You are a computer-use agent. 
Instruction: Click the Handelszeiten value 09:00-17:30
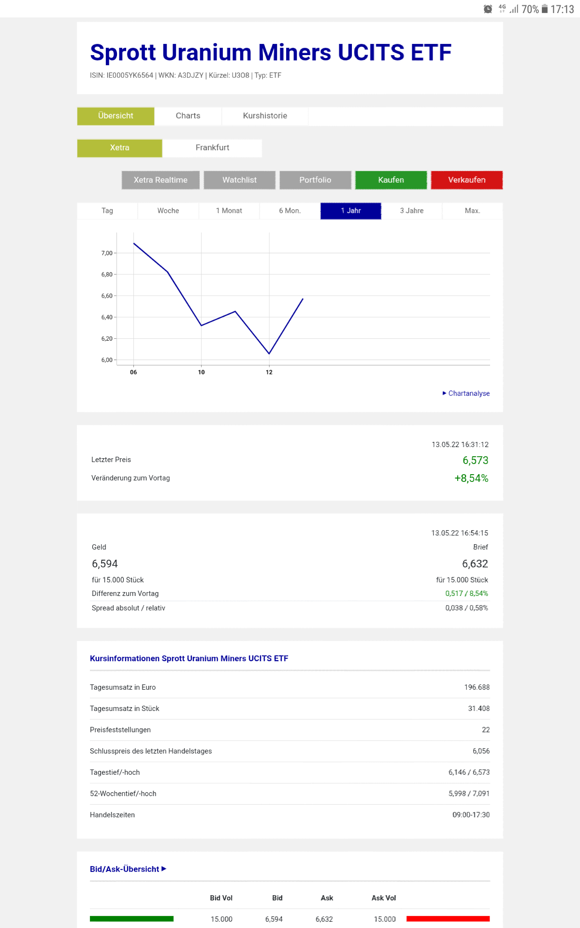[471, 815]
